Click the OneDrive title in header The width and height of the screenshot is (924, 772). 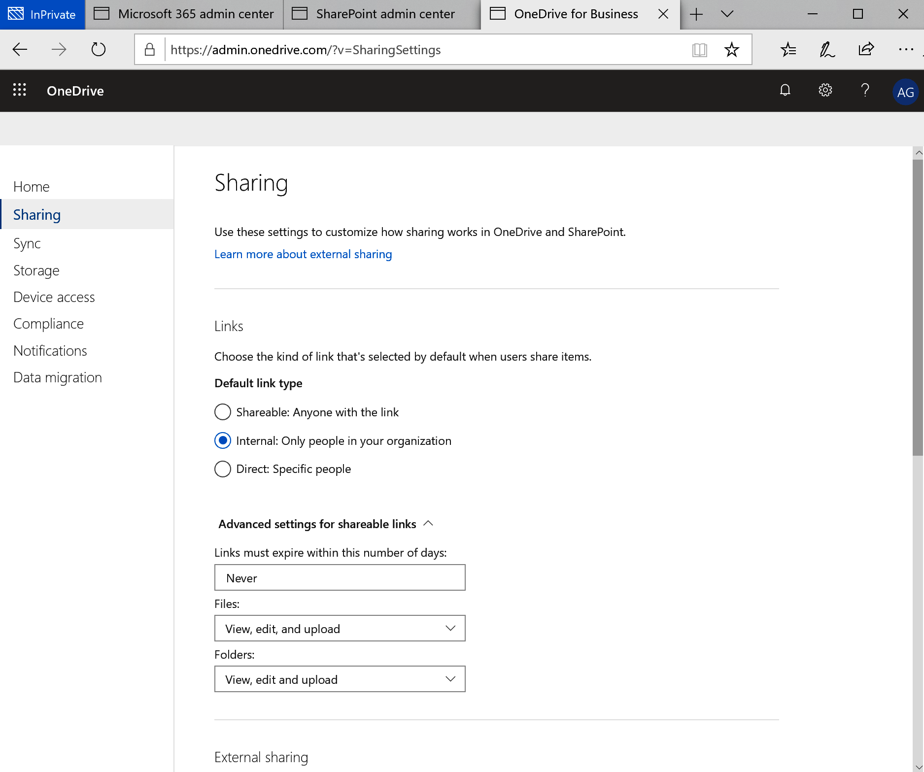coord(75,91)
